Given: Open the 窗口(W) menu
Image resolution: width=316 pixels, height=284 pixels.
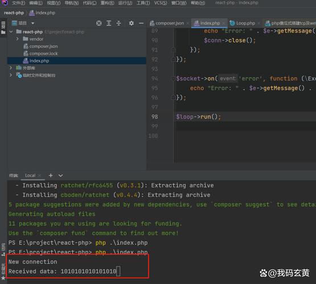Looking at the screenshot, I should pyautogui.click(x=179, y=3).
